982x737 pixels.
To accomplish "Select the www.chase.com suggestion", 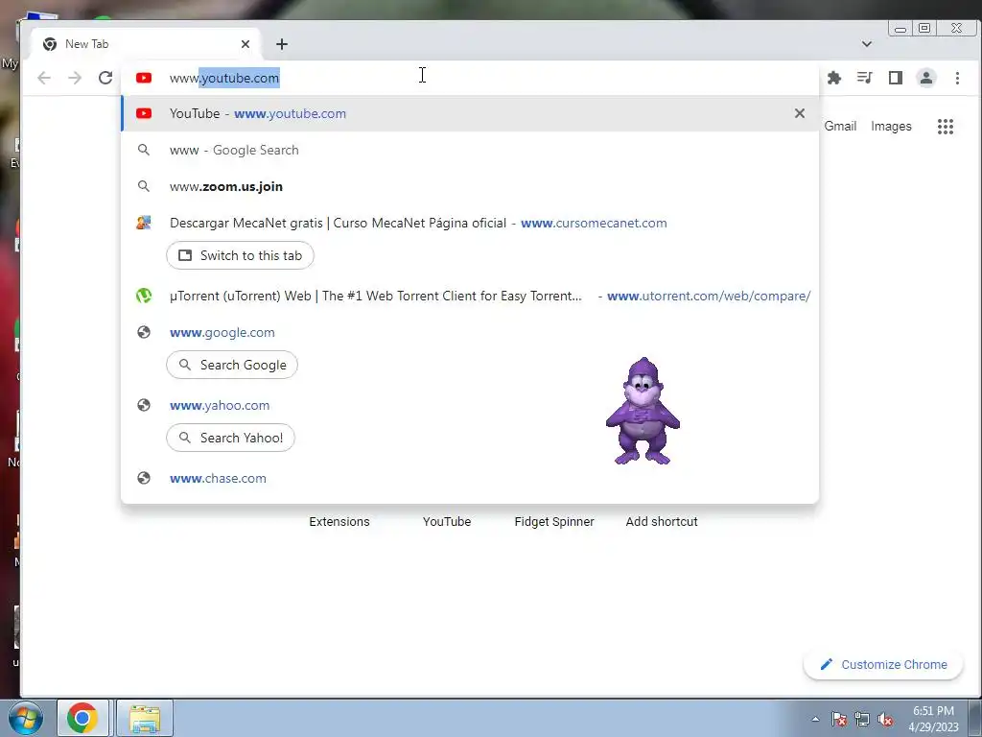I will click(x=470, y=478).
